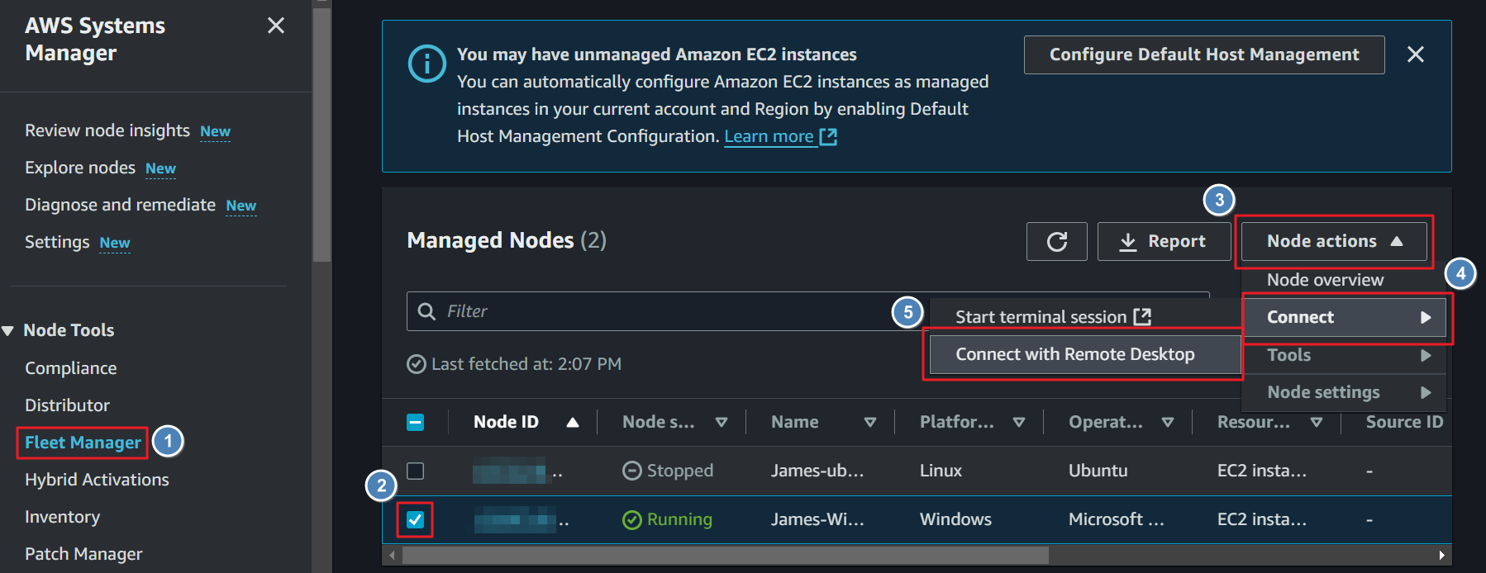The width and height of the screenshot is (1486, 573).
Task: Click the download icon on the Report button
Action: pos(1128,242)
